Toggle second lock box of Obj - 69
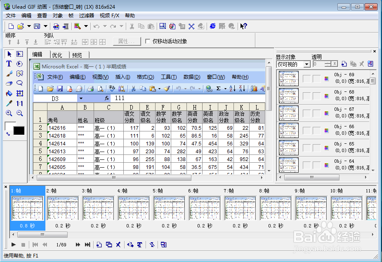Image resolution: width=382 pixels, height=262 pixels. pyautogui.click(x=316, y=79)
